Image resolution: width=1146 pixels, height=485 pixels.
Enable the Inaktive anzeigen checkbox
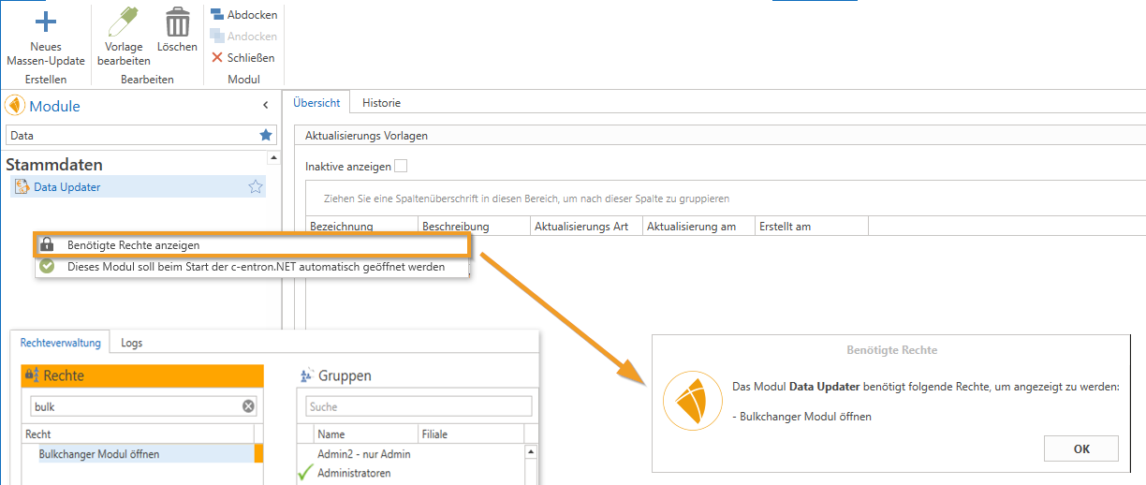click(x=401, y=166)
